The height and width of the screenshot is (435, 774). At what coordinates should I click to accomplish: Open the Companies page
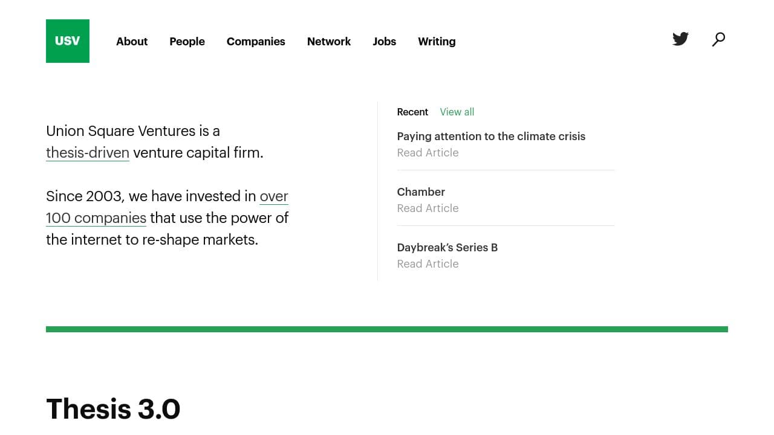[256, 41]
